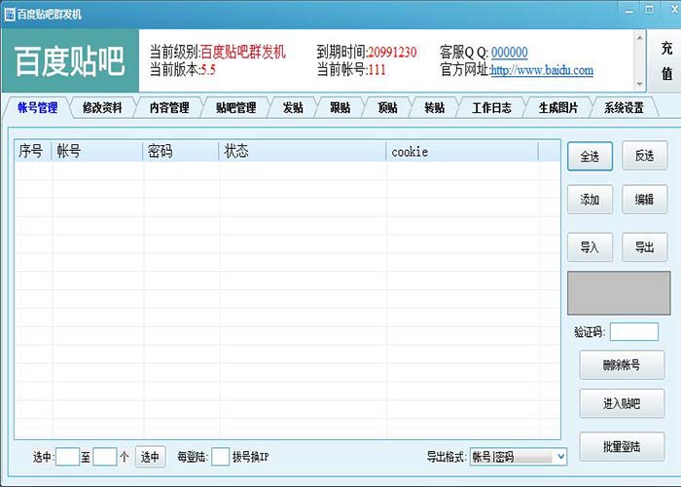This screenshot has width=681, height=487.
Task: Sort by the 帐号 column header
Action: (x=97, y=151)
